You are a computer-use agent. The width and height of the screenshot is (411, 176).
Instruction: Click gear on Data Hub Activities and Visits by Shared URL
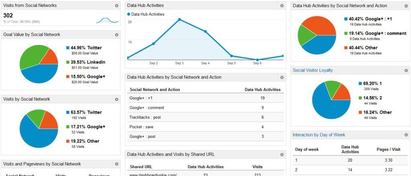pos(282,155)
